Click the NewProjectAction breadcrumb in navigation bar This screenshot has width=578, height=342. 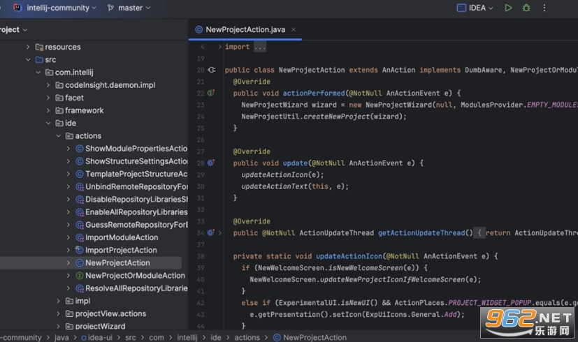(310, 337)
